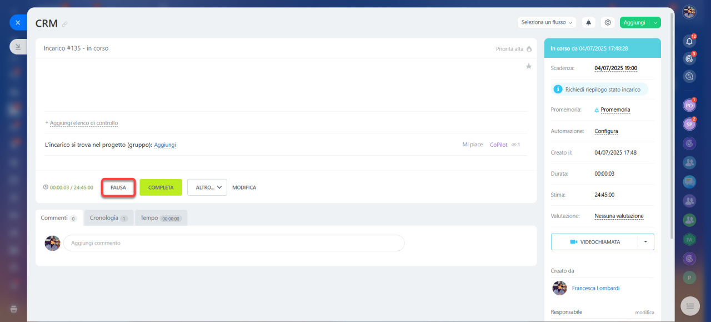Image resolution: width=711 pixels, height=322 pixels.
Task: Open the chat bubble icon in right sidebar
Action: coord(689,76)
